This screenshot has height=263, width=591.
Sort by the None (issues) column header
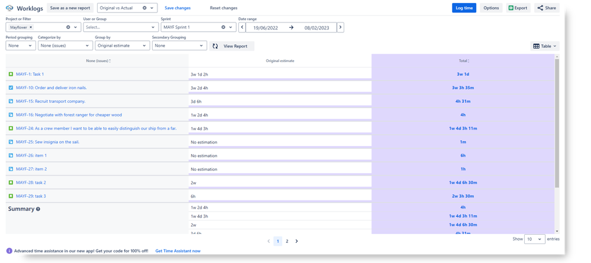tap(97, 61)
